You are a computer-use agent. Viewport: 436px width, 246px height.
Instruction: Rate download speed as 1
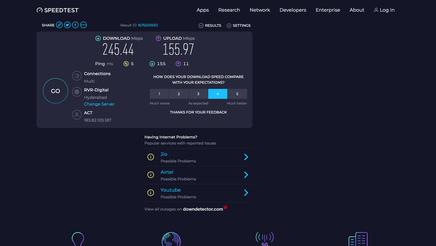coord(159,94)
